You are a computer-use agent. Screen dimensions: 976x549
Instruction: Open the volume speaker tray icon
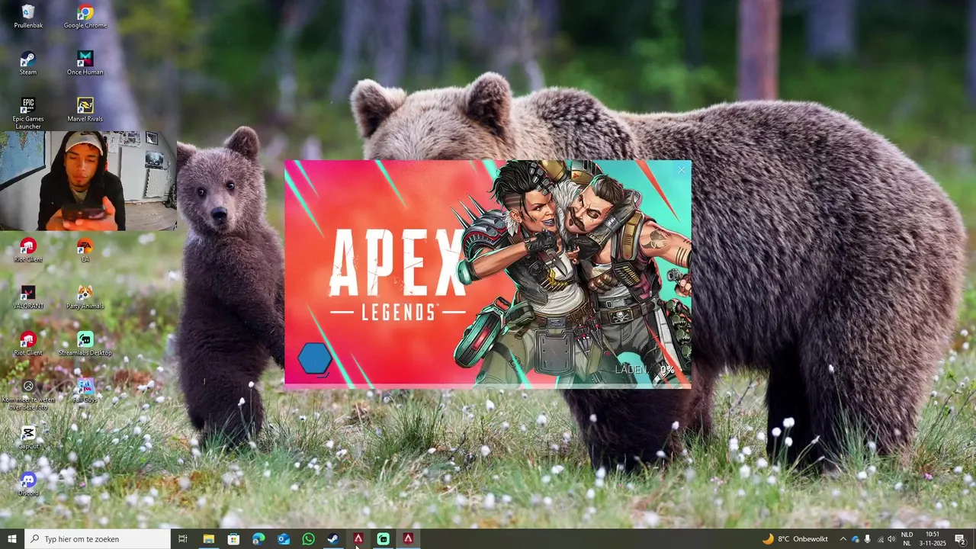pyautogui.click(x=891, y=539)
